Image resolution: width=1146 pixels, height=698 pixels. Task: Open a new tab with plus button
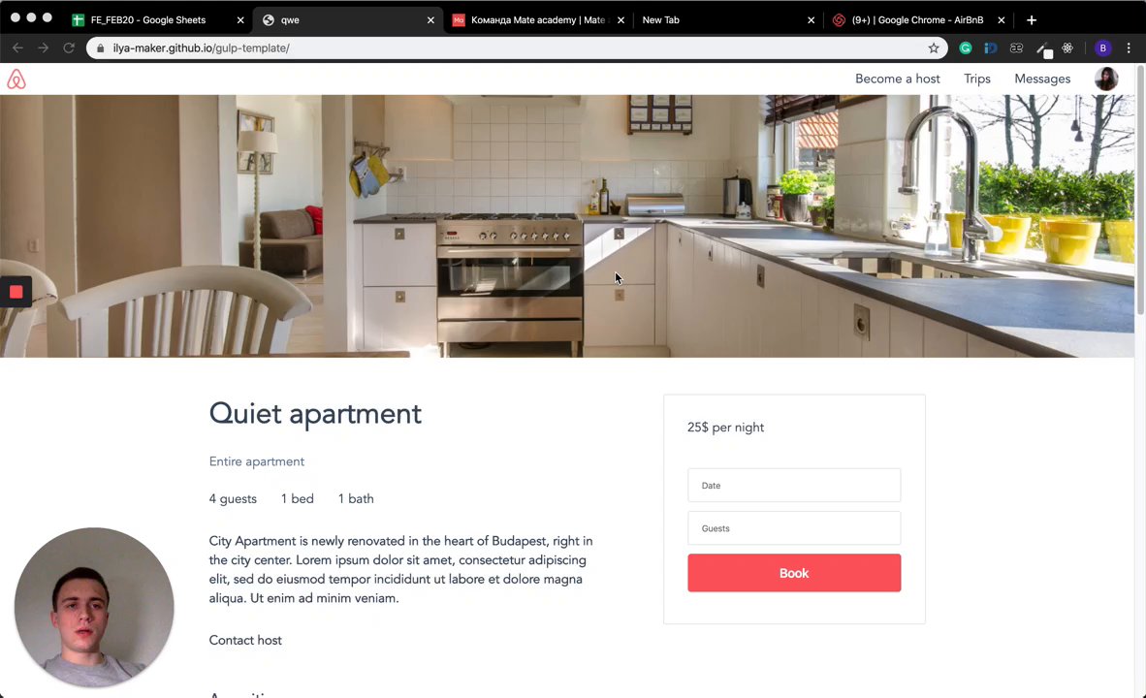tap(1032, 19)
